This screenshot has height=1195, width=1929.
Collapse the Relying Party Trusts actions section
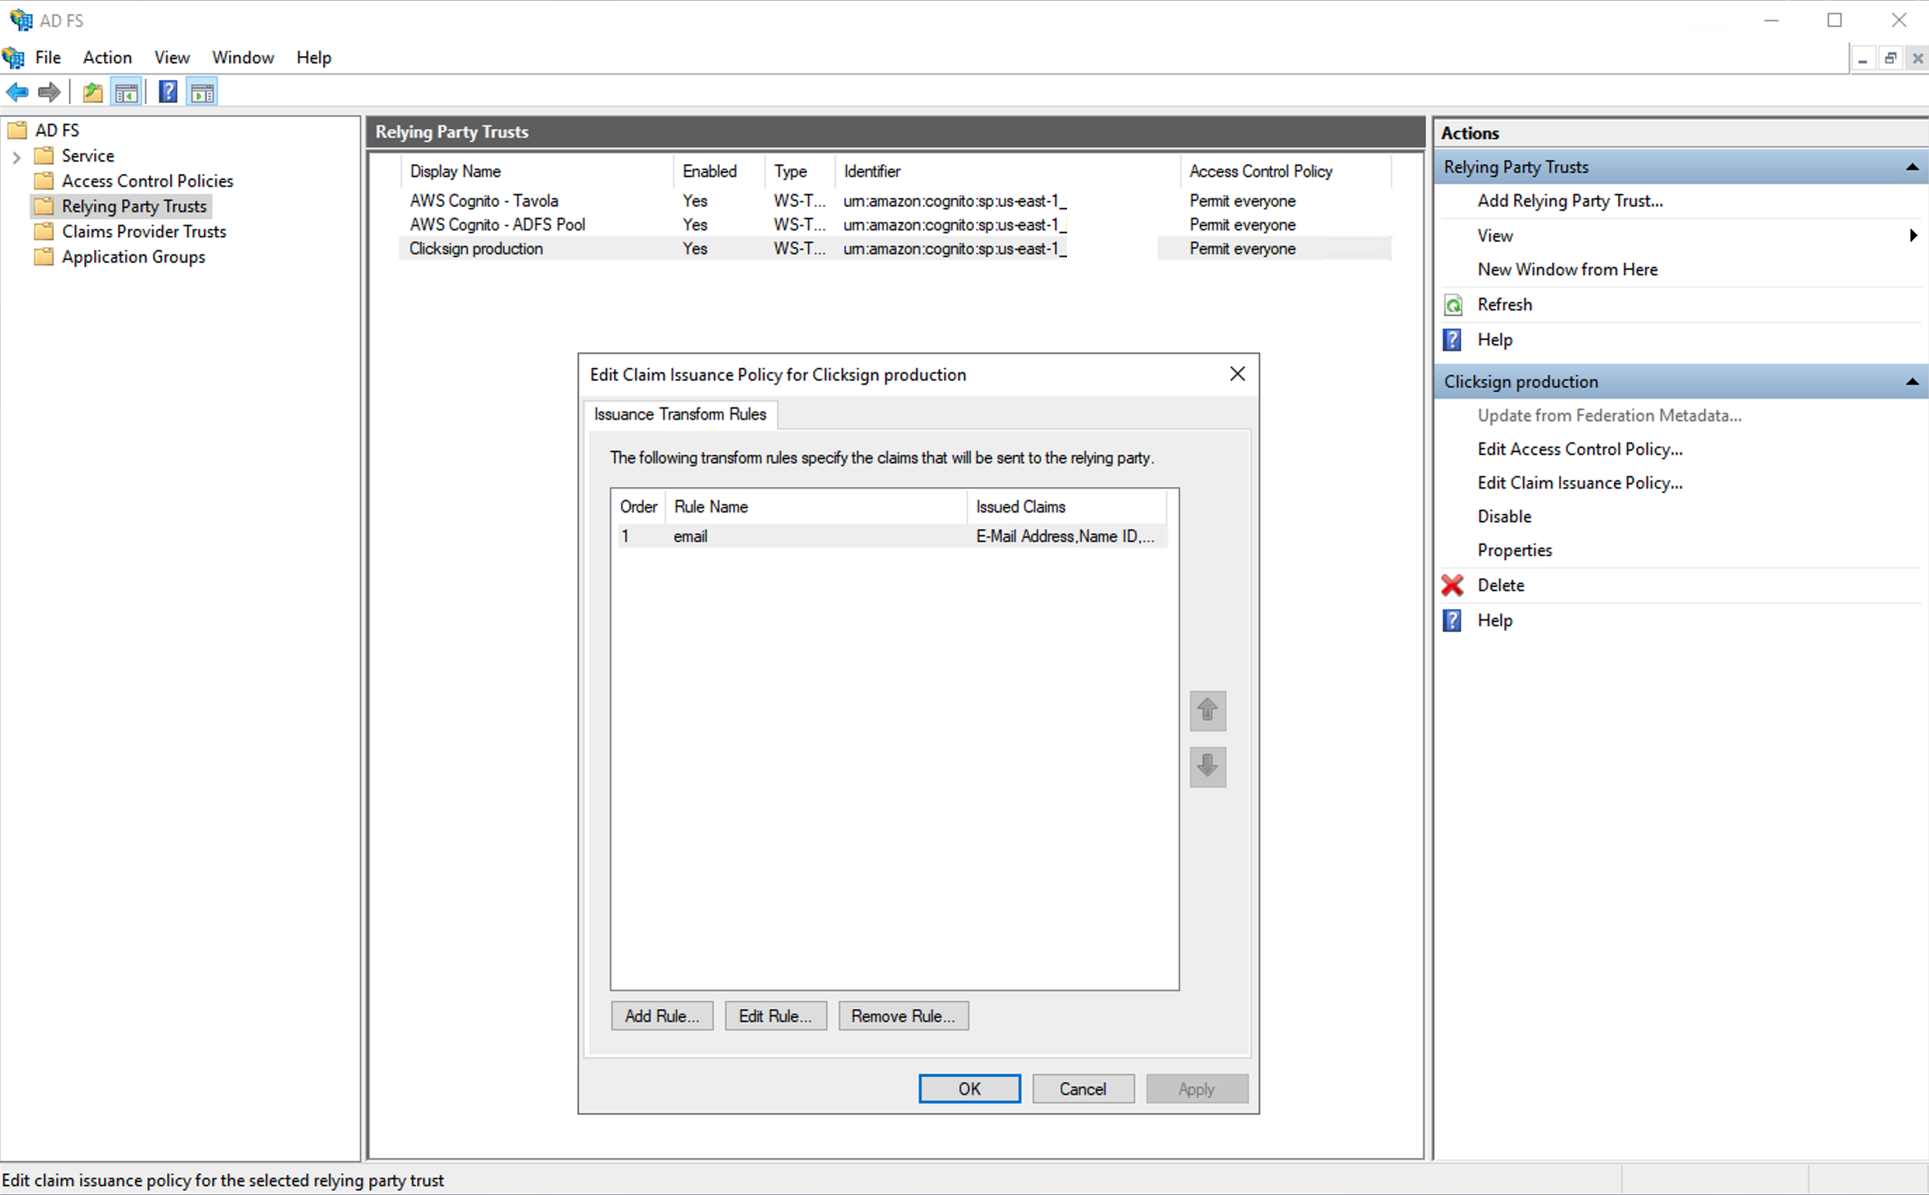pyautogui.click(x=1911, y=167)
